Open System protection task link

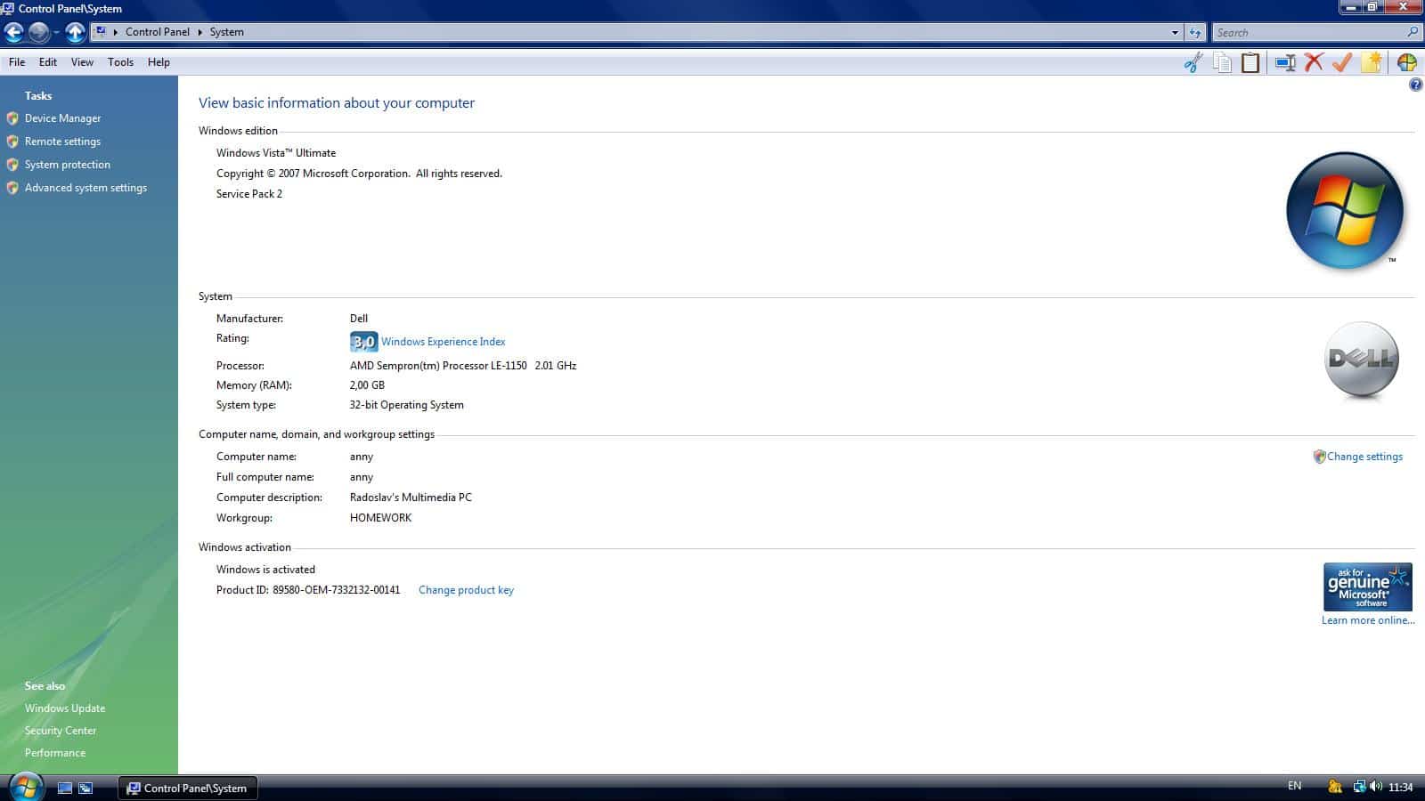[x=68, y=165]
